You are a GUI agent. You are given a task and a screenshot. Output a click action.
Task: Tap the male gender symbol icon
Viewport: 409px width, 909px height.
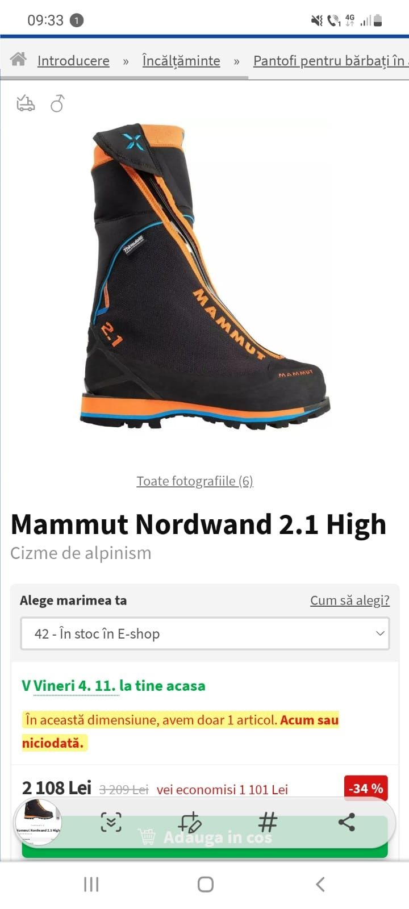click(58, 103)
